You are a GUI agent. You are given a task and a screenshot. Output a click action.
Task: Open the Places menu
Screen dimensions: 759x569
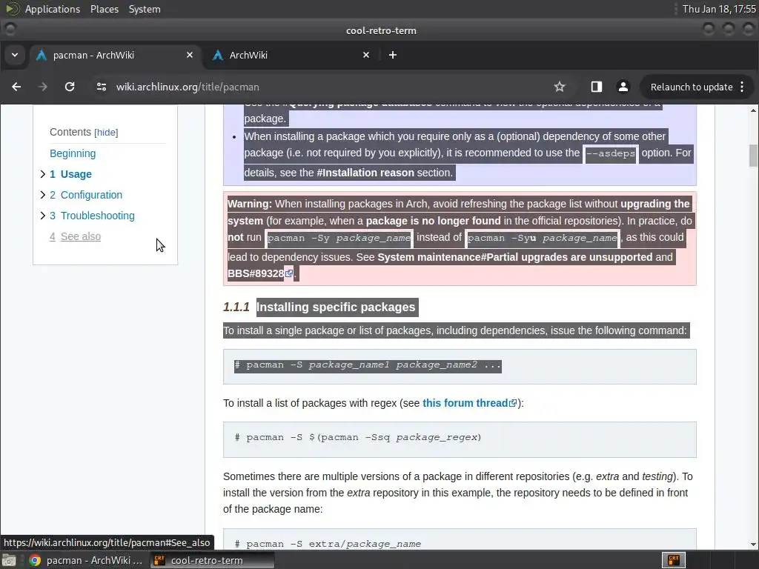[105, 9]
